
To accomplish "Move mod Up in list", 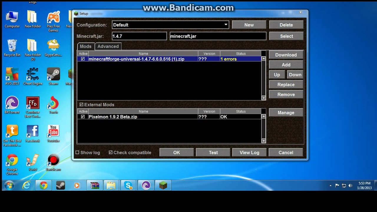I will (277, 74).
